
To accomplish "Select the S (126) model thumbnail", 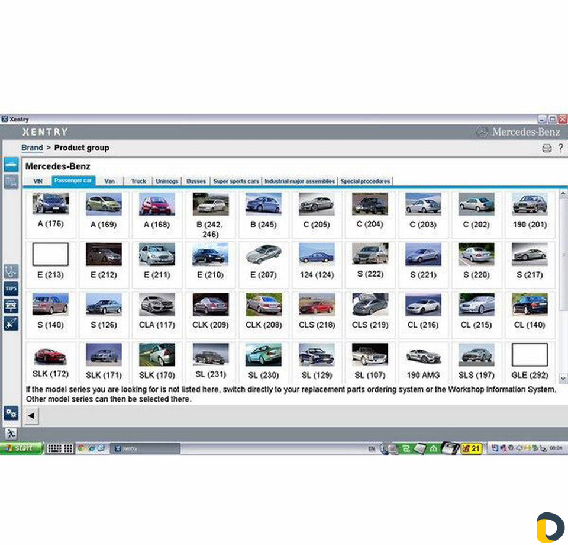I will coord(104,304).
